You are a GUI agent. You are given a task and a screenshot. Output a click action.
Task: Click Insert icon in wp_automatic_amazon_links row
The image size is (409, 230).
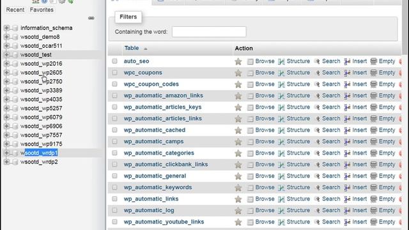coord(347,96)
